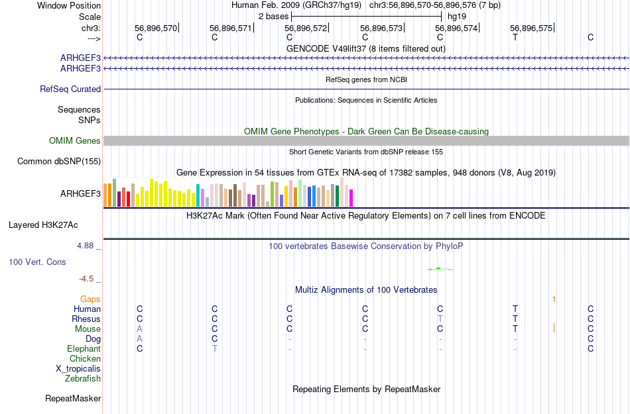Click position label 56,896,571
Screen dimensions: 630x414
[231, 28]
